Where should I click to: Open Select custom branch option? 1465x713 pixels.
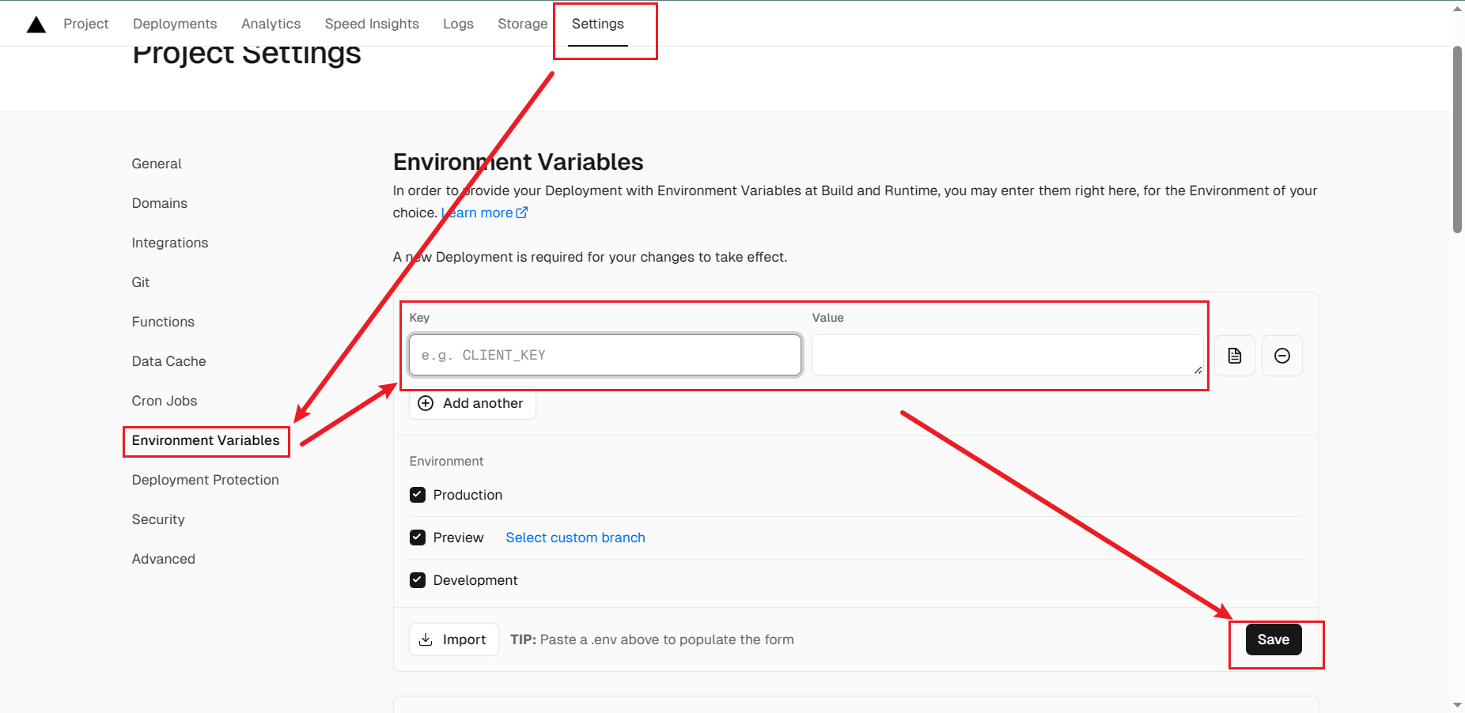[575, 538]
